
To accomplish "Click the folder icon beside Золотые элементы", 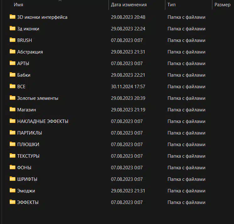I will (x=13, y=98).
